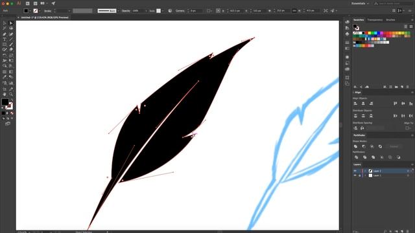The image size is (415, 233).
Task: Select the Paintbrush tool
Action: [11, 45]
